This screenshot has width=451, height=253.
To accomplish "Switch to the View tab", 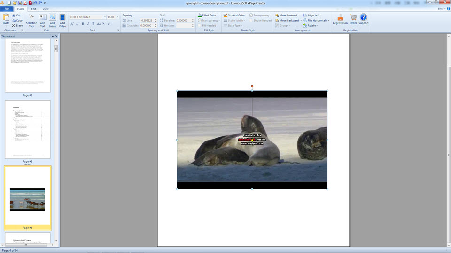I will click(46, 9).
